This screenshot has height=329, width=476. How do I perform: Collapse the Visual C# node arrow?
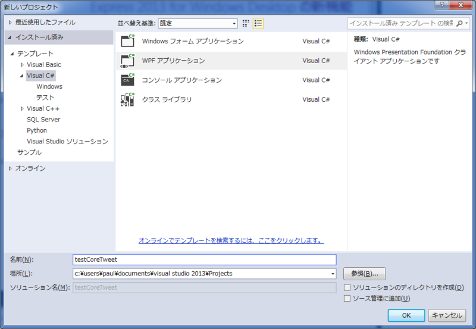(21, 76)
